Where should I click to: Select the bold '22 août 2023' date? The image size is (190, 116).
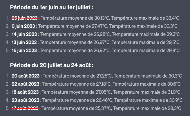coord(26,84)
